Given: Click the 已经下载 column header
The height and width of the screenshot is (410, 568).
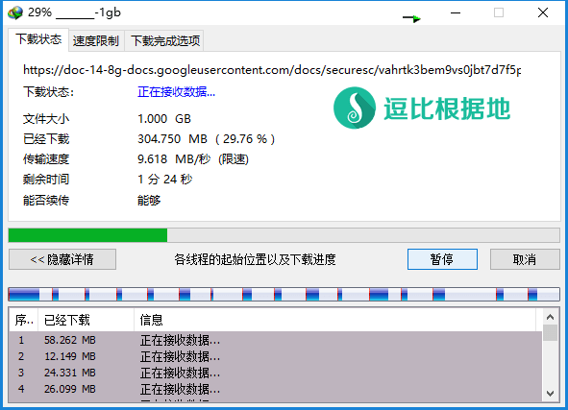Looking at the screenshot, I should point(86,320).
